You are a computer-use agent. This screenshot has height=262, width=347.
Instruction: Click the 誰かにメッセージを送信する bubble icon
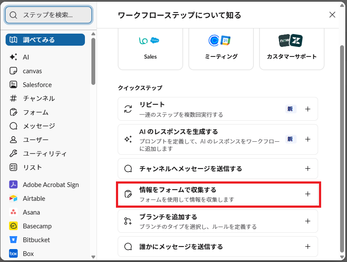[128, 246]
